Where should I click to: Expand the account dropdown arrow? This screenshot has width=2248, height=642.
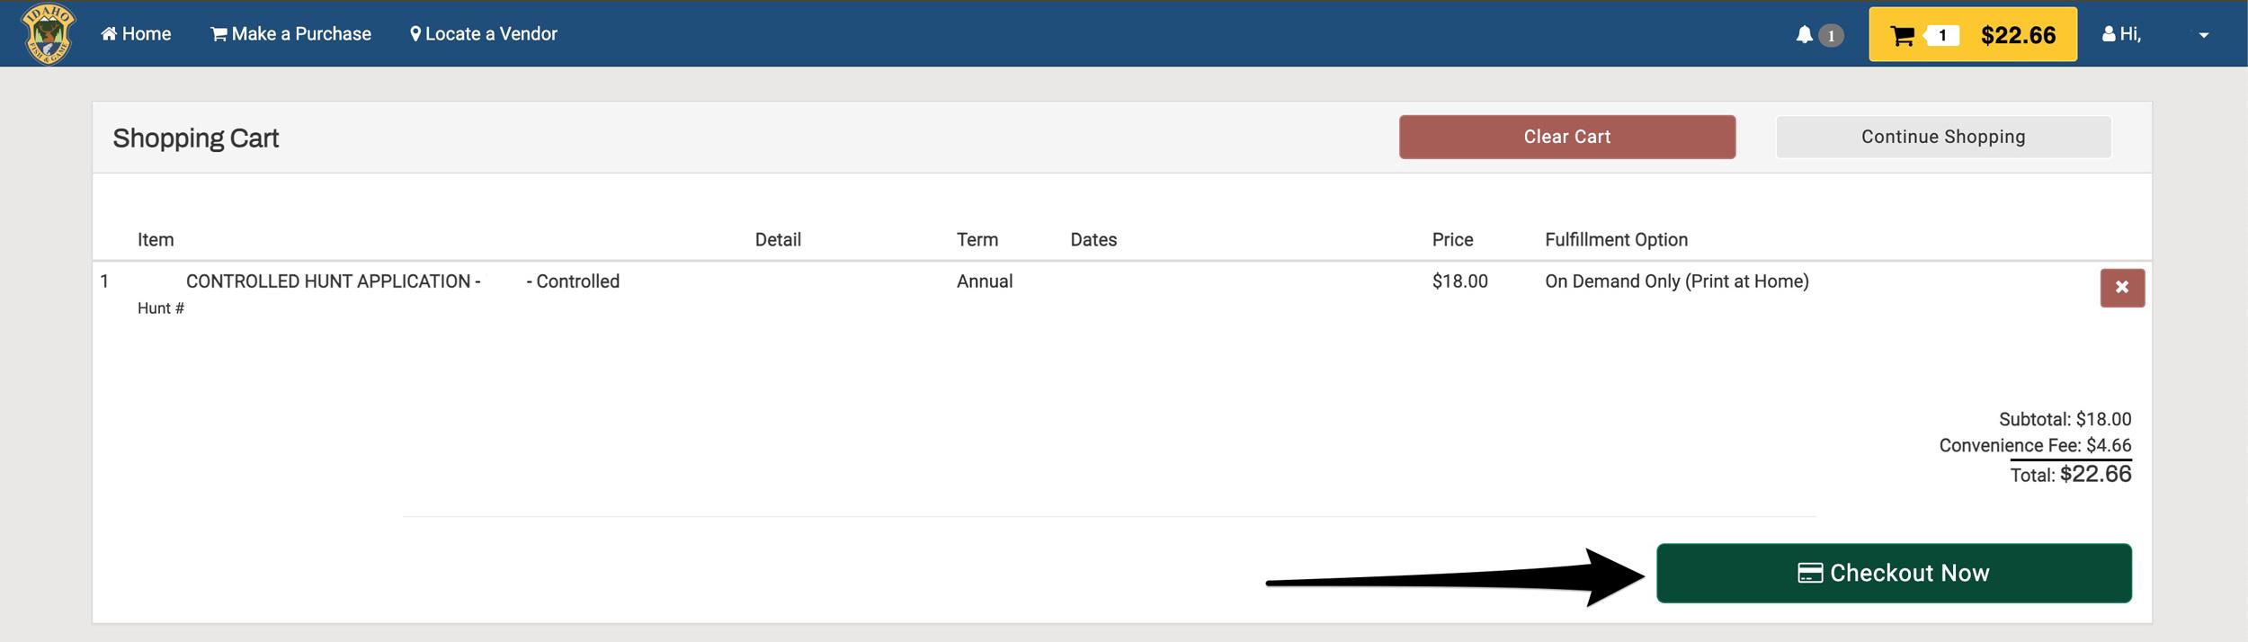pos(2203,35)
